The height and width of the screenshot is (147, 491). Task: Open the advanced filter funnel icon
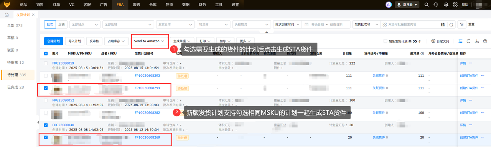(x=462, y=24)
